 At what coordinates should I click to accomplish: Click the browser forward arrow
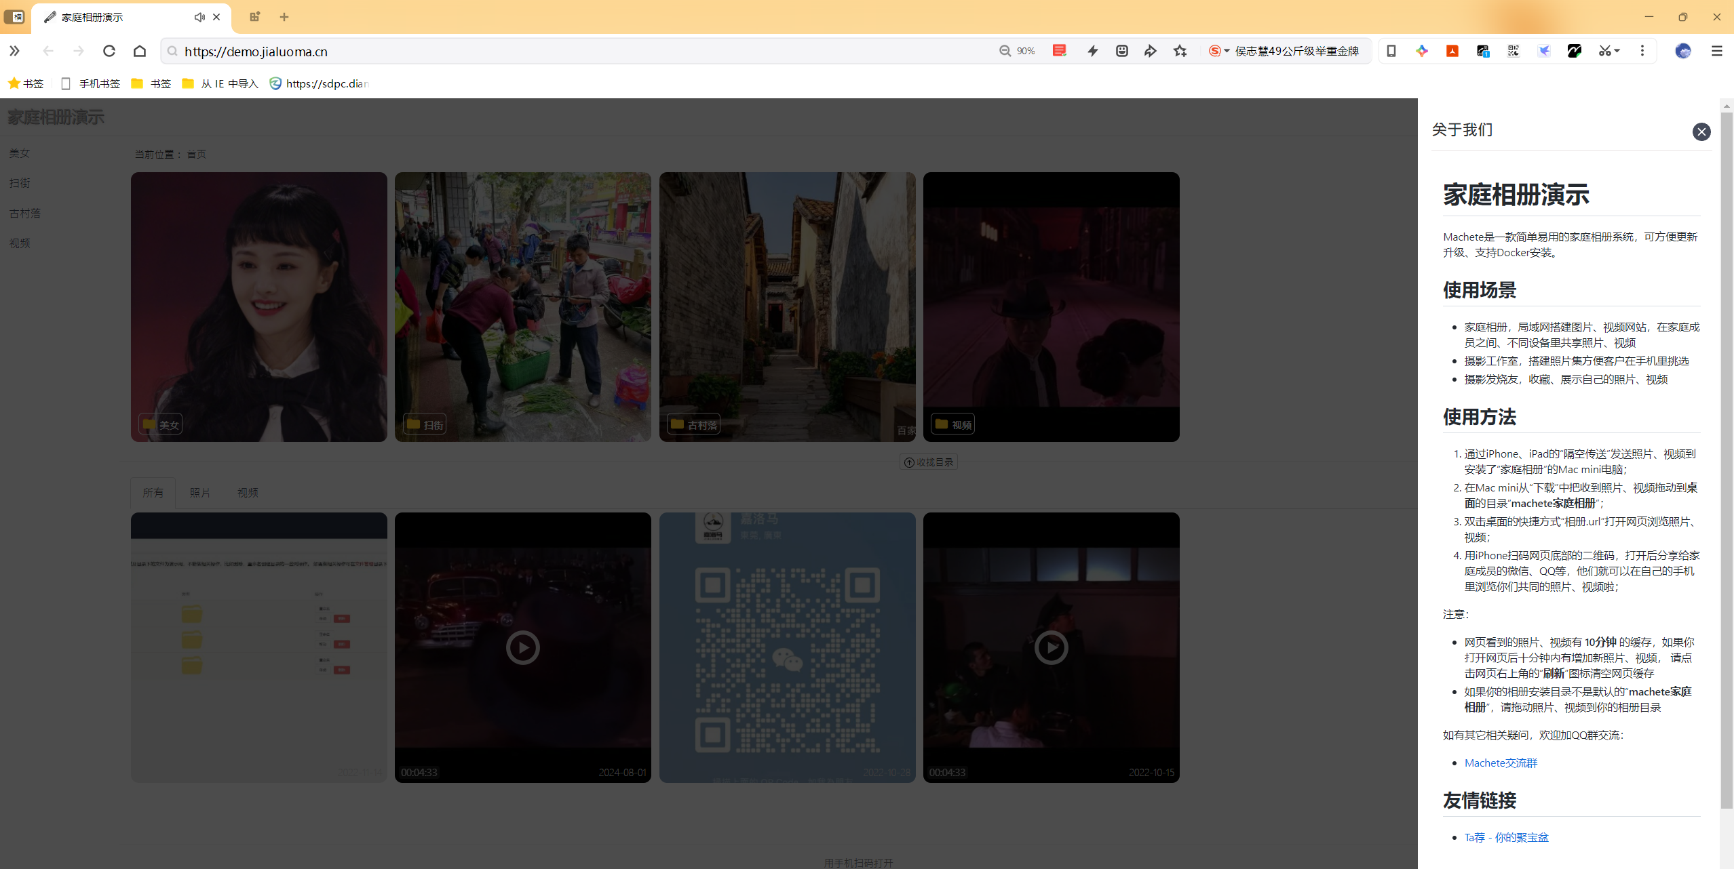point(79,51)
